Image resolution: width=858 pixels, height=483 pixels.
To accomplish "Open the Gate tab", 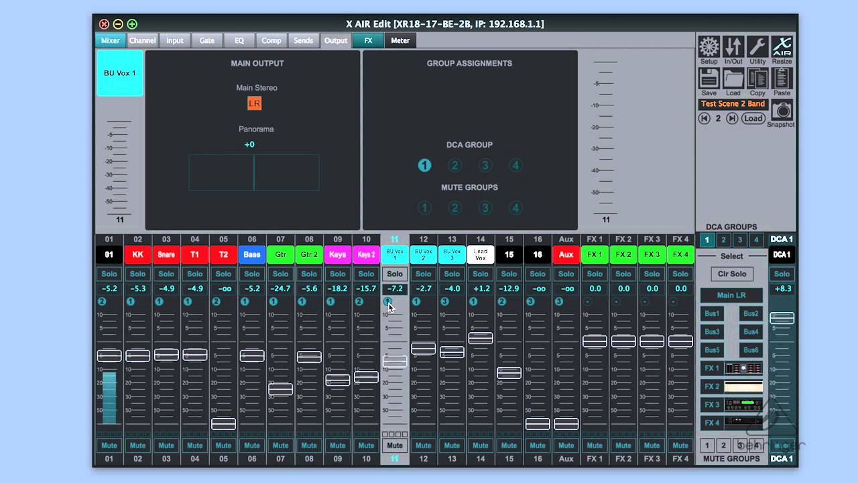I will tap(207, 41).
